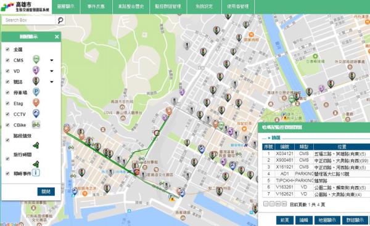Disable the CCTV layer checkbox
Image resolution: width=370 pixels, height=226 pixels.
point(7,114)
